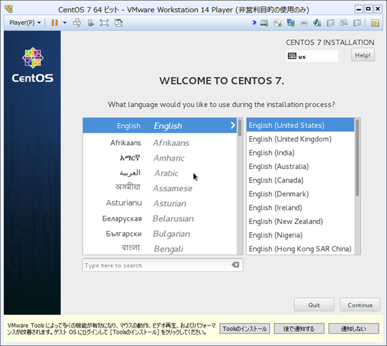Image resolution: width=387 pixels, height=346 pixels.
Task: Select Arabic in the language list
Action: 160,173
